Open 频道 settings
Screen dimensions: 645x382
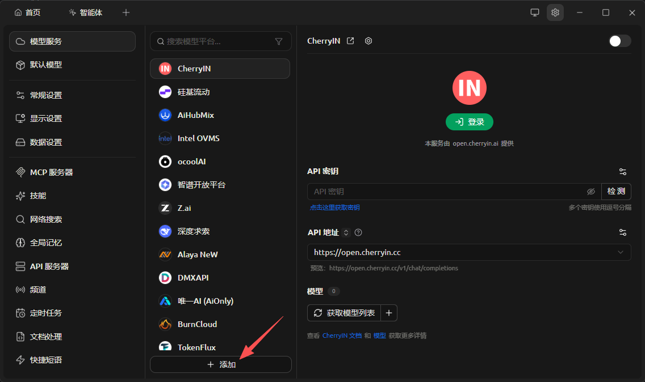[x=73, y=290]
